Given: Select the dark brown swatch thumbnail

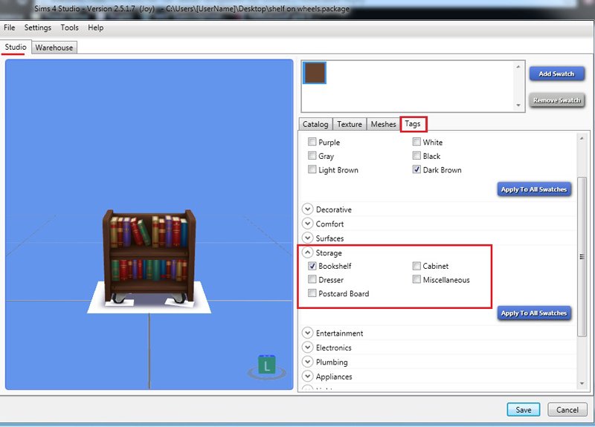Looking at the screenshot, I should (x=315, y=73).
